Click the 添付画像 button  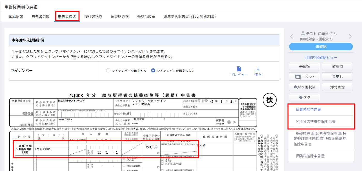click(x=337, y=87)
